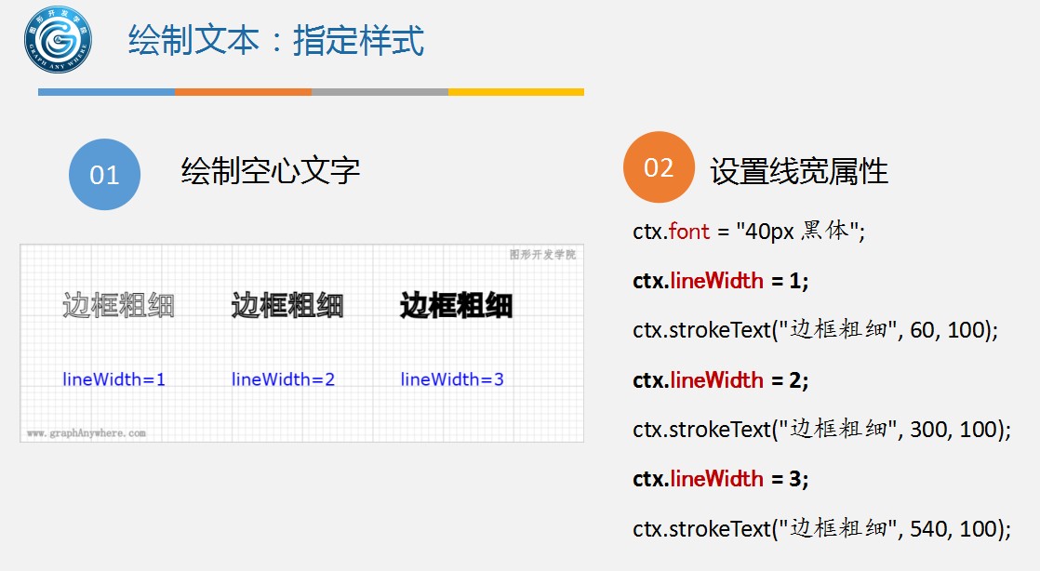This screenshot has height=571, width=1040.
Task: Click the code line ctx.lineWidth = 1;
Action: (x=720, y=281)
